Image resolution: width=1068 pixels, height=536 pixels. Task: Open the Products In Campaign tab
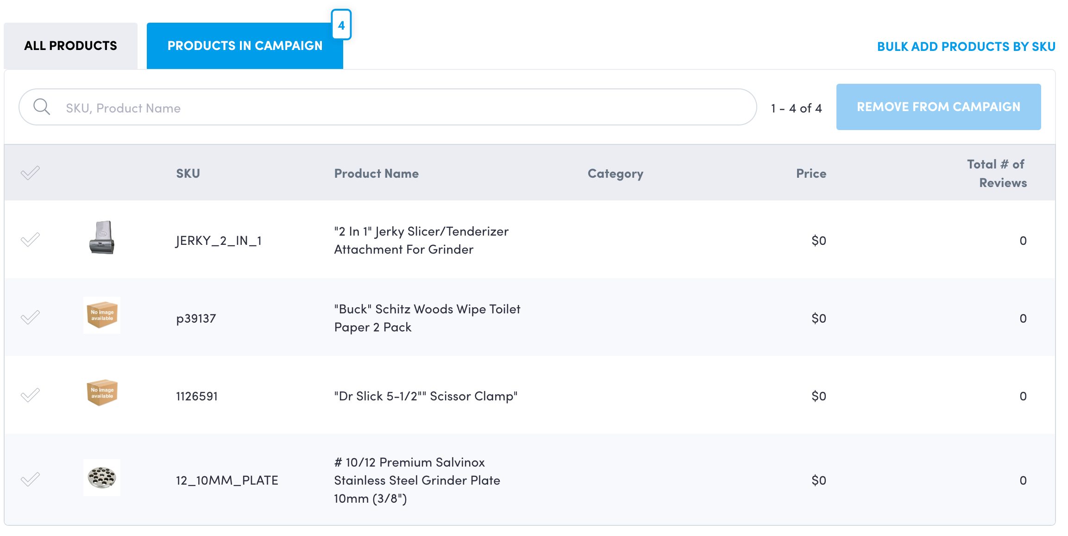[x=245, y=46]
